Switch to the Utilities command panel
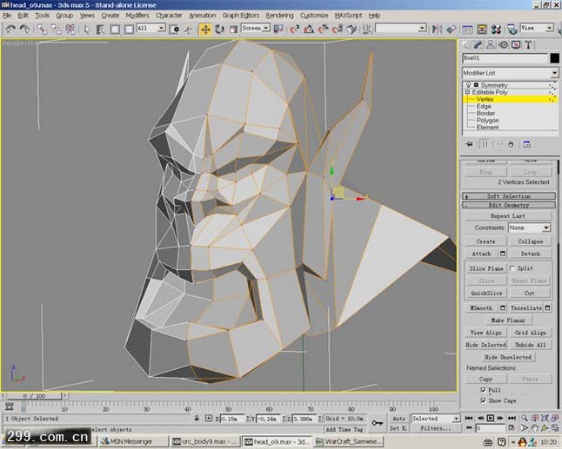Viewport: 562px width, 449px height. 528,44
